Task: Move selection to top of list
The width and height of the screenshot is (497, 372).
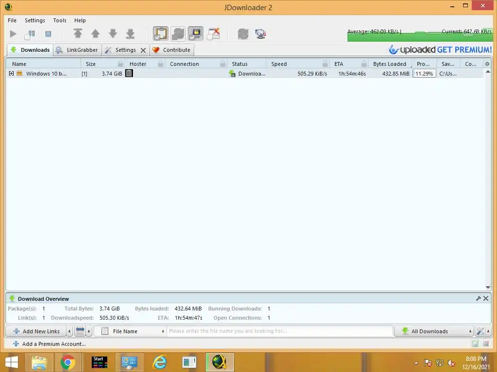Action: pos(78,33)
